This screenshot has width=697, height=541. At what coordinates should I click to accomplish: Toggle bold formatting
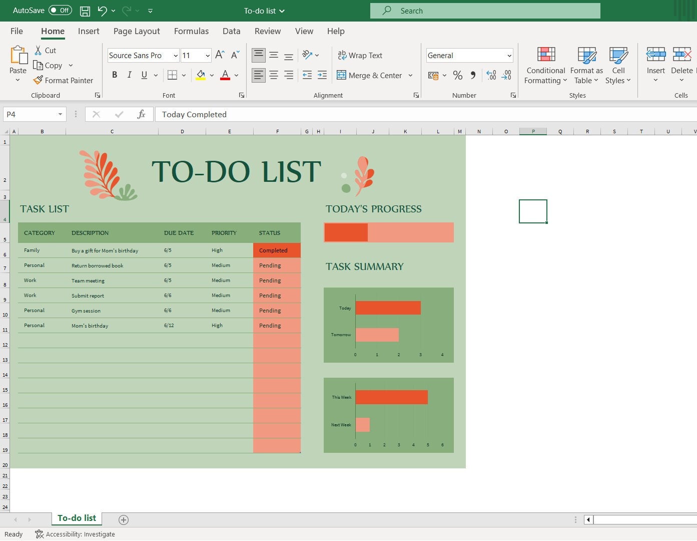(x=115, y=75)
